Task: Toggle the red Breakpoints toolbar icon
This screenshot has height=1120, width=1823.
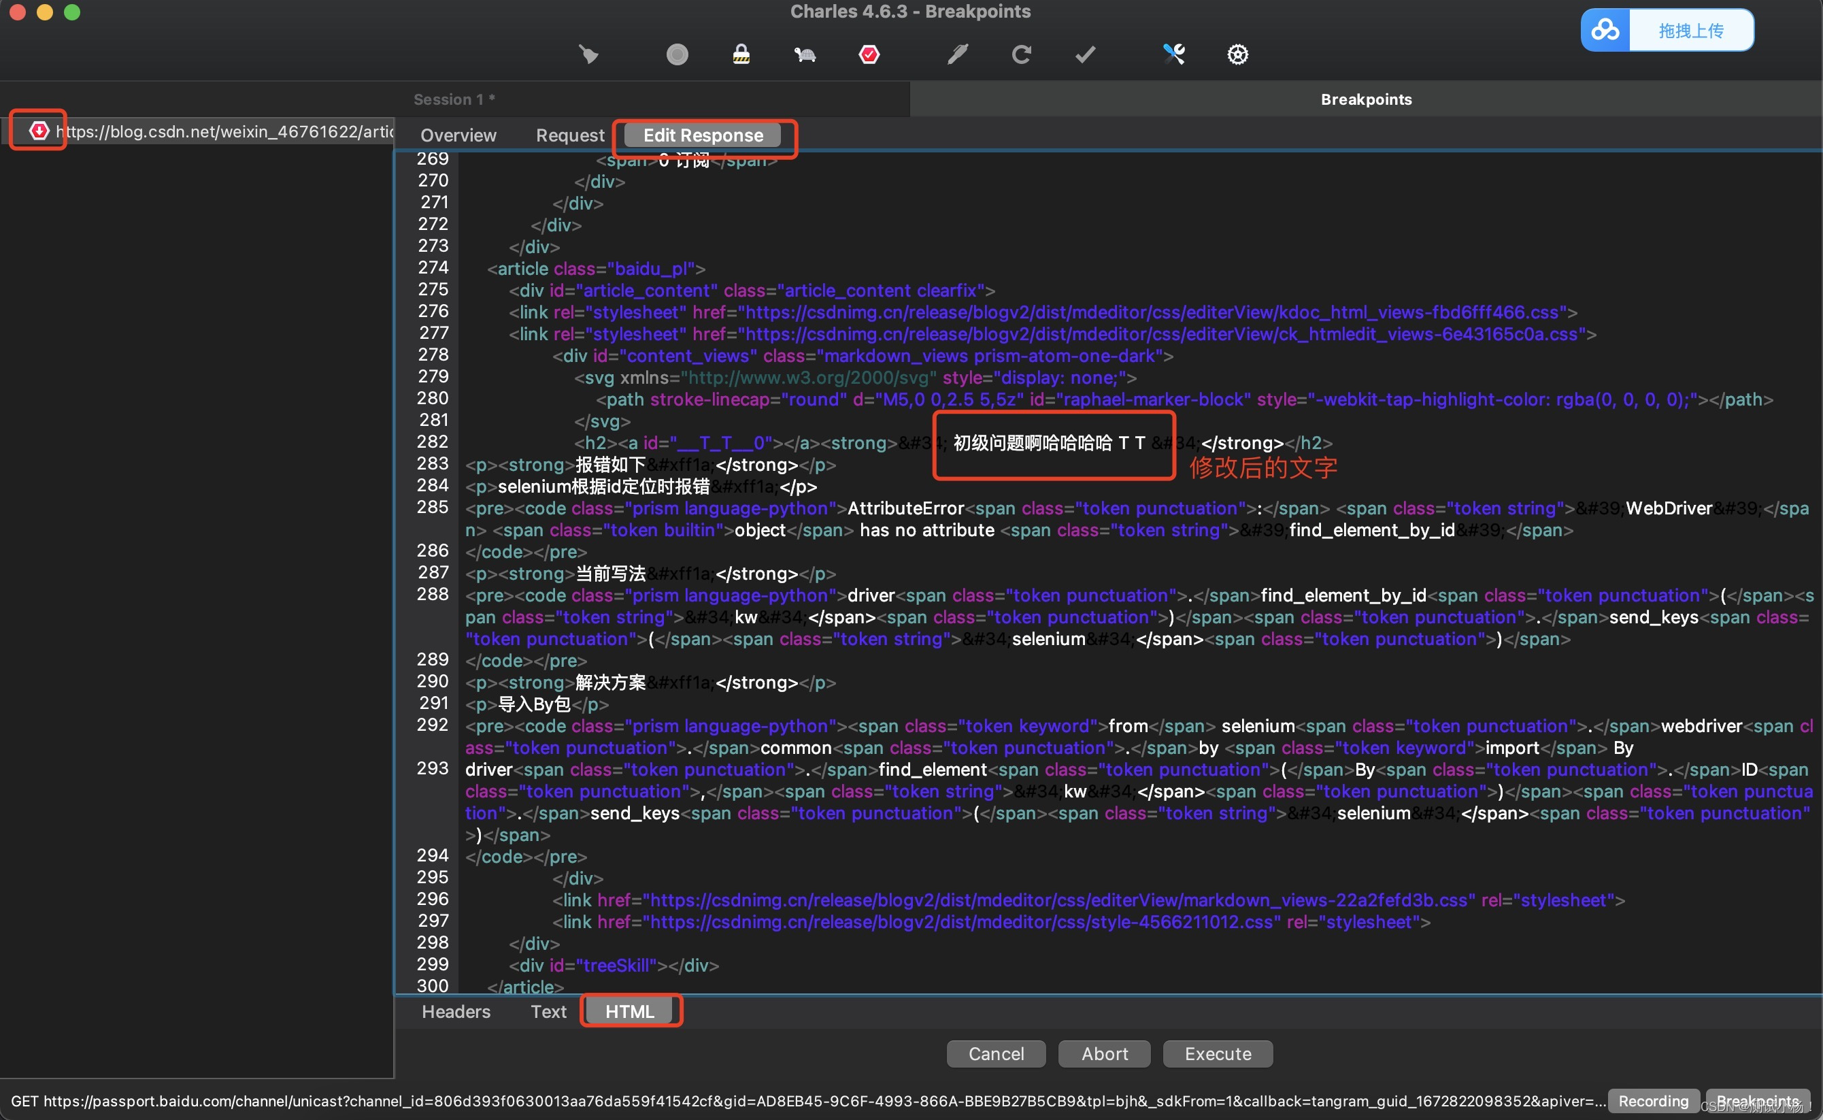Action: pyautogui.click(x=869, y=54)
